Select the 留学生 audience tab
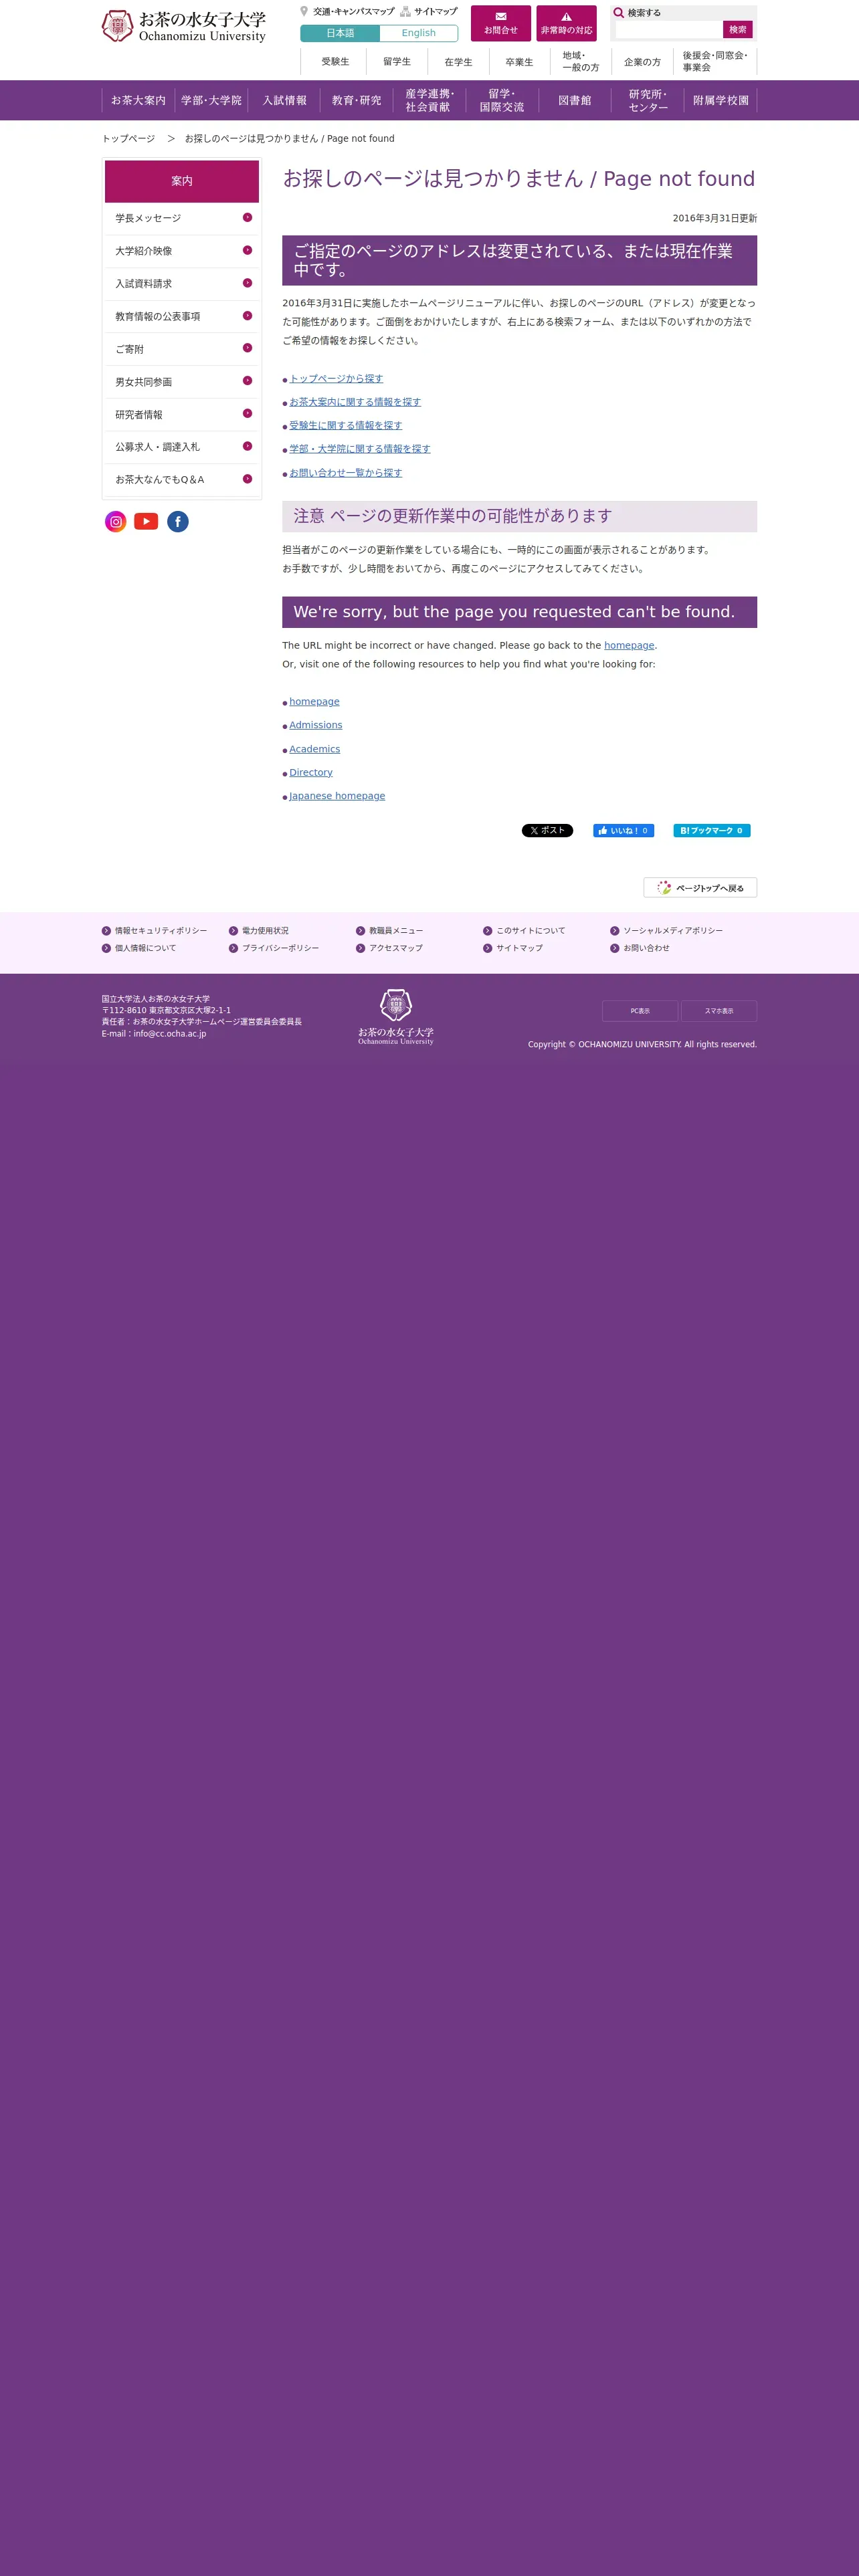 click(397, 62)
